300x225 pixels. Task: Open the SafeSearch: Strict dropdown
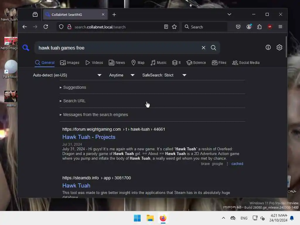tap(164, 75)
